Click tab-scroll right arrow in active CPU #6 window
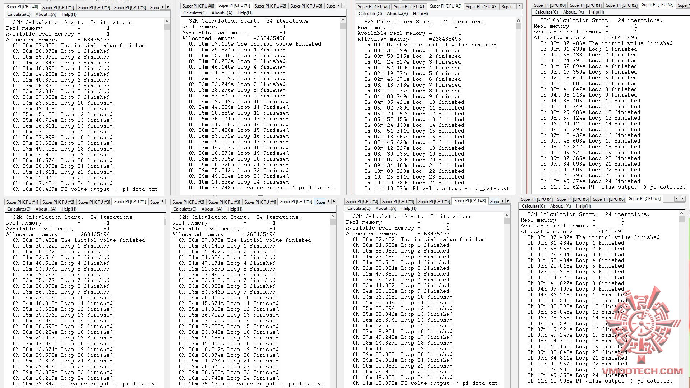690x388 pixels. click(x=508, y=201)
